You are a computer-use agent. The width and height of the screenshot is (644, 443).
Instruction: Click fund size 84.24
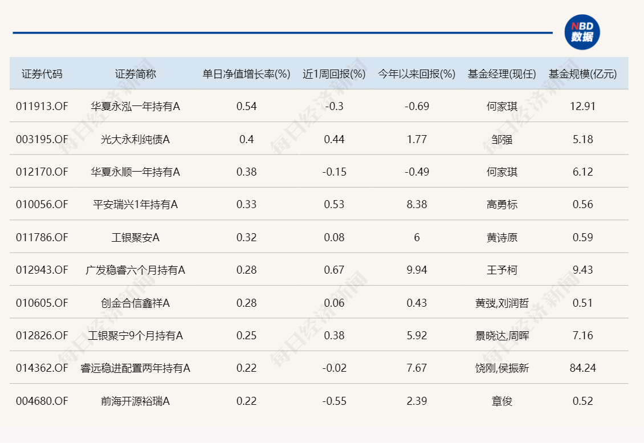(583, 368)
